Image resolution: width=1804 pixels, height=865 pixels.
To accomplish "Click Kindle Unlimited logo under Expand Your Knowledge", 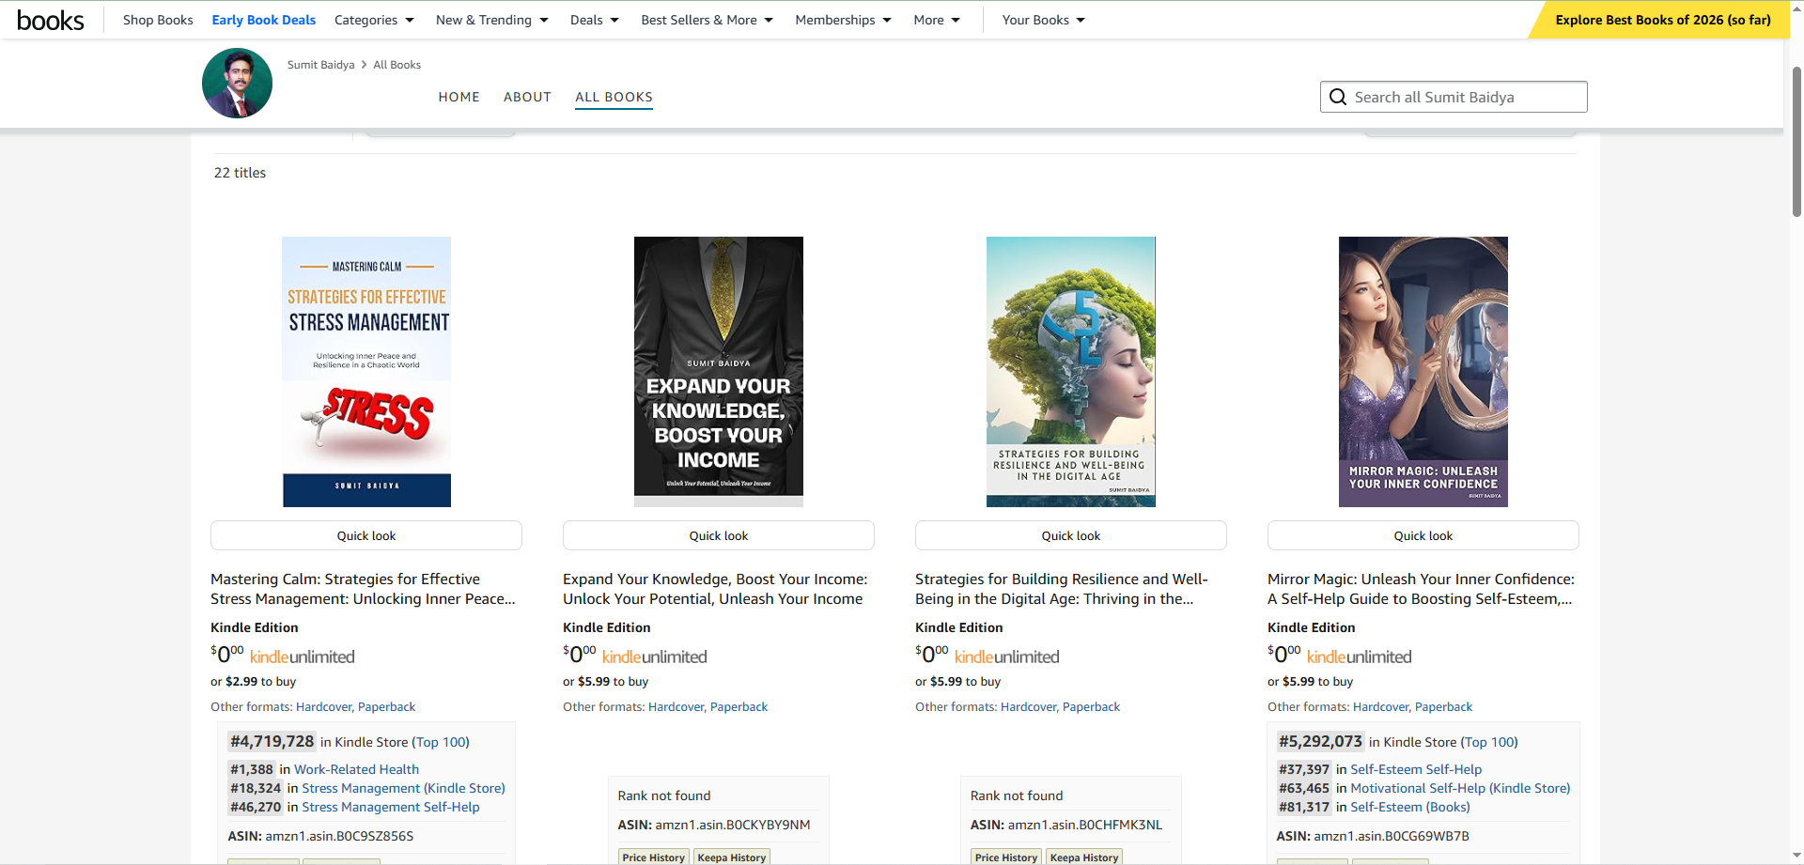I will 655,656.
